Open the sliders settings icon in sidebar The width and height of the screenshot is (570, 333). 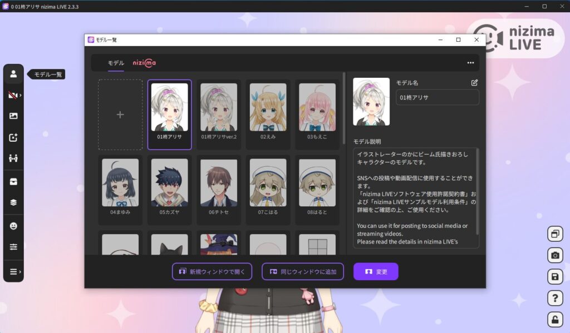(13, 247)
